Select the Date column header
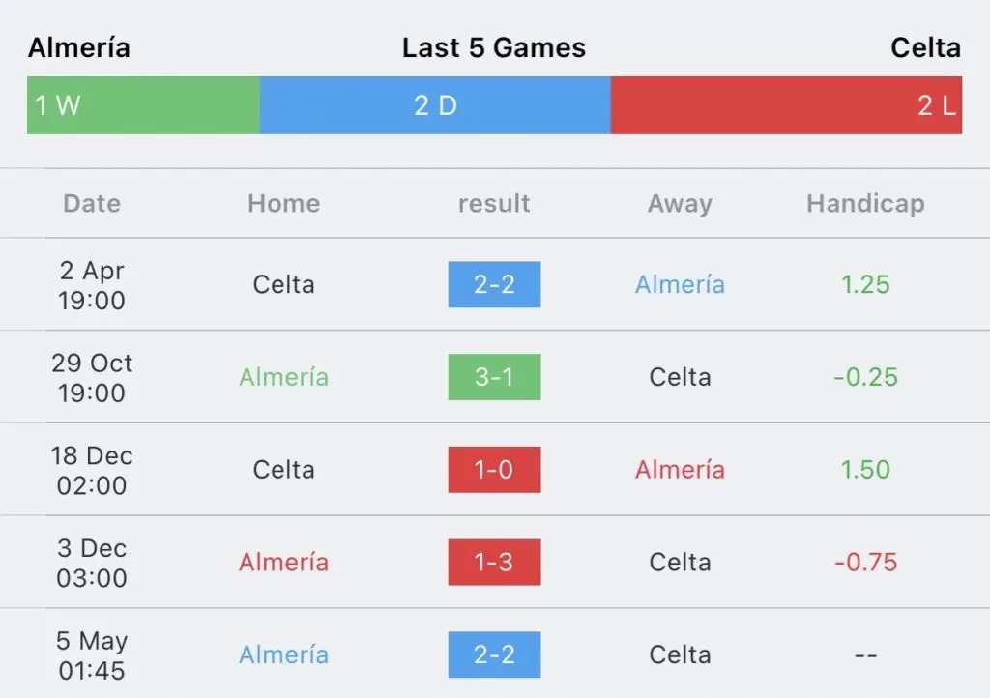Screen dimensions: 990x698 point(92,204)
